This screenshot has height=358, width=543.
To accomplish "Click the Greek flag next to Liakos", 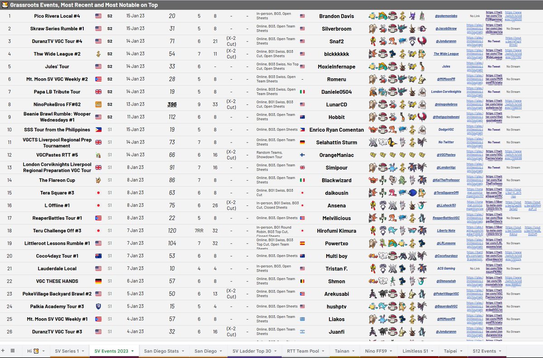I will point(302,319).
